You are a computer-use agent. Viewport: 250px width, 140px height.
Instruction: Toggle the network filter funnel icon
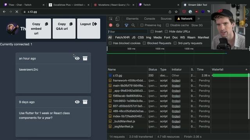126,25
